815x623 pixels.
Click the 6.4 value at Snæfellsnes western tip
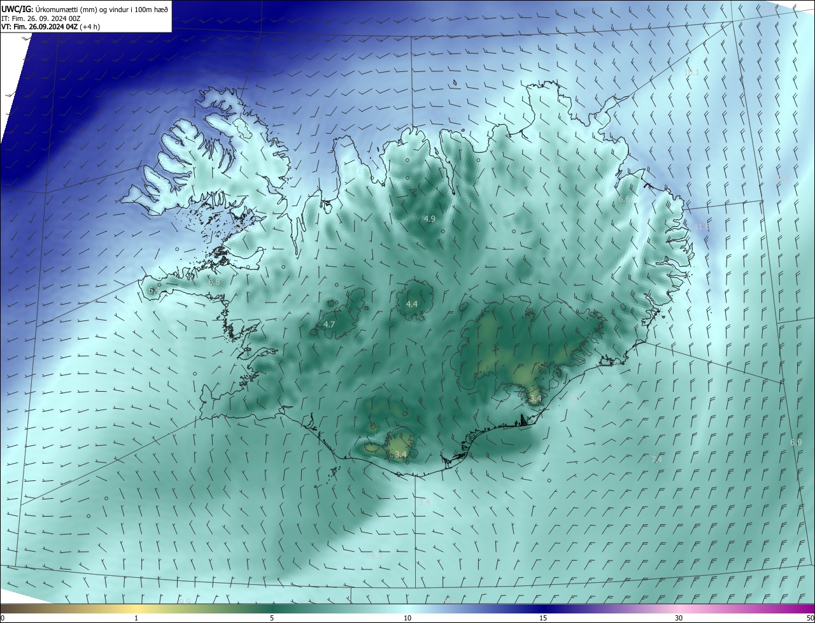pos(153,290)
